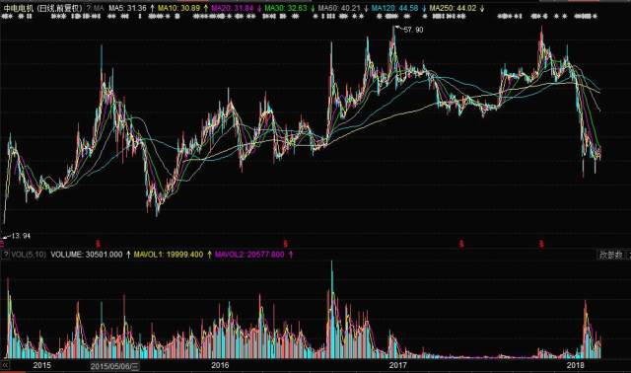
Task: Click the 改参数 change parameters button
Action: coord(611,255)
